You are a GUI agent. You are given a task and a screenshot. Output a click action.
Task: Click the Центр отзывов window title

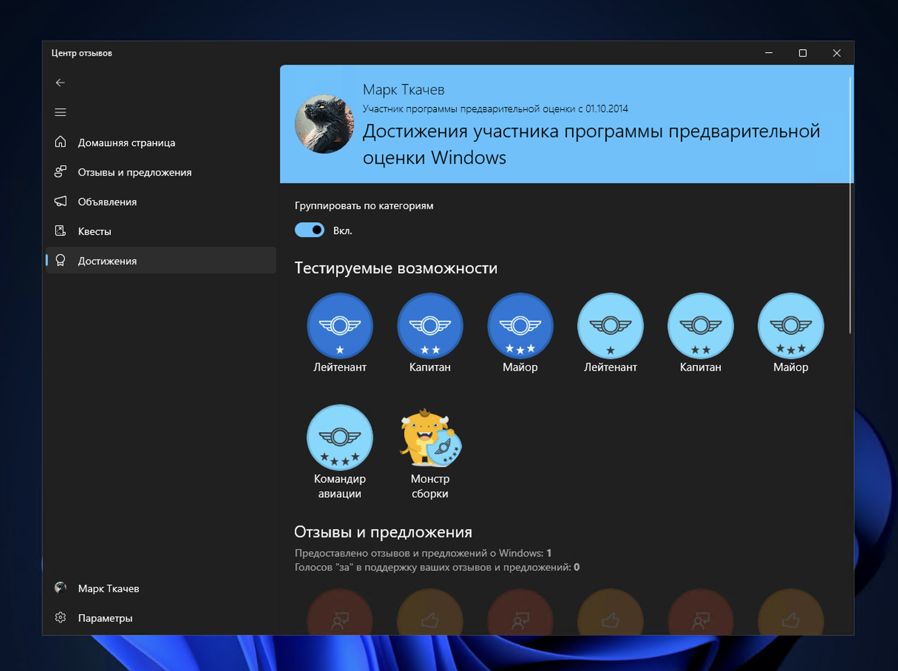click(x=81, y=53)
